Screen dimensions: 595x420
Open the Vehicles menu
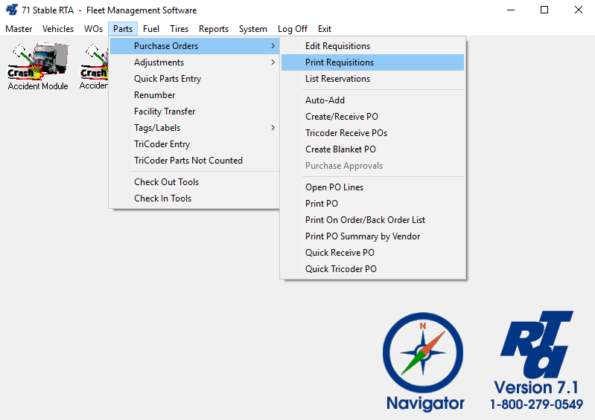coord(58,29)
